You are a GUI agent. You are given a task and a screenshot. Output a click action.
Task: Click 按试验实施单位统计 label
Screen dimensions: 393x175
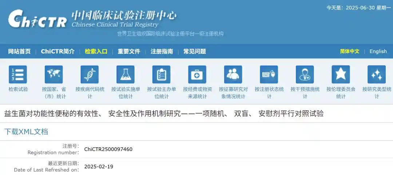tap(126, 93)
